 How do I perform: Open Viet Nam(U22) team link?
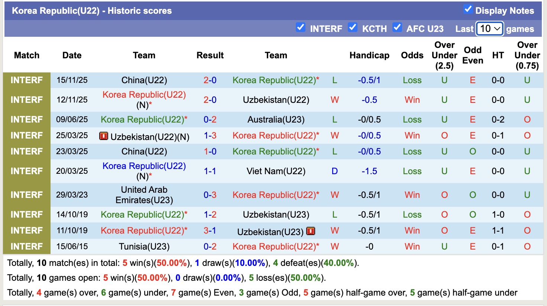point(276,171)
